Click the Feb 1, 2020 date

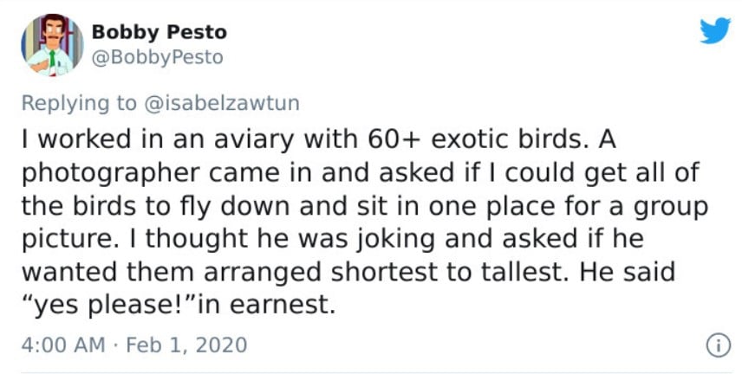(186, 345)
